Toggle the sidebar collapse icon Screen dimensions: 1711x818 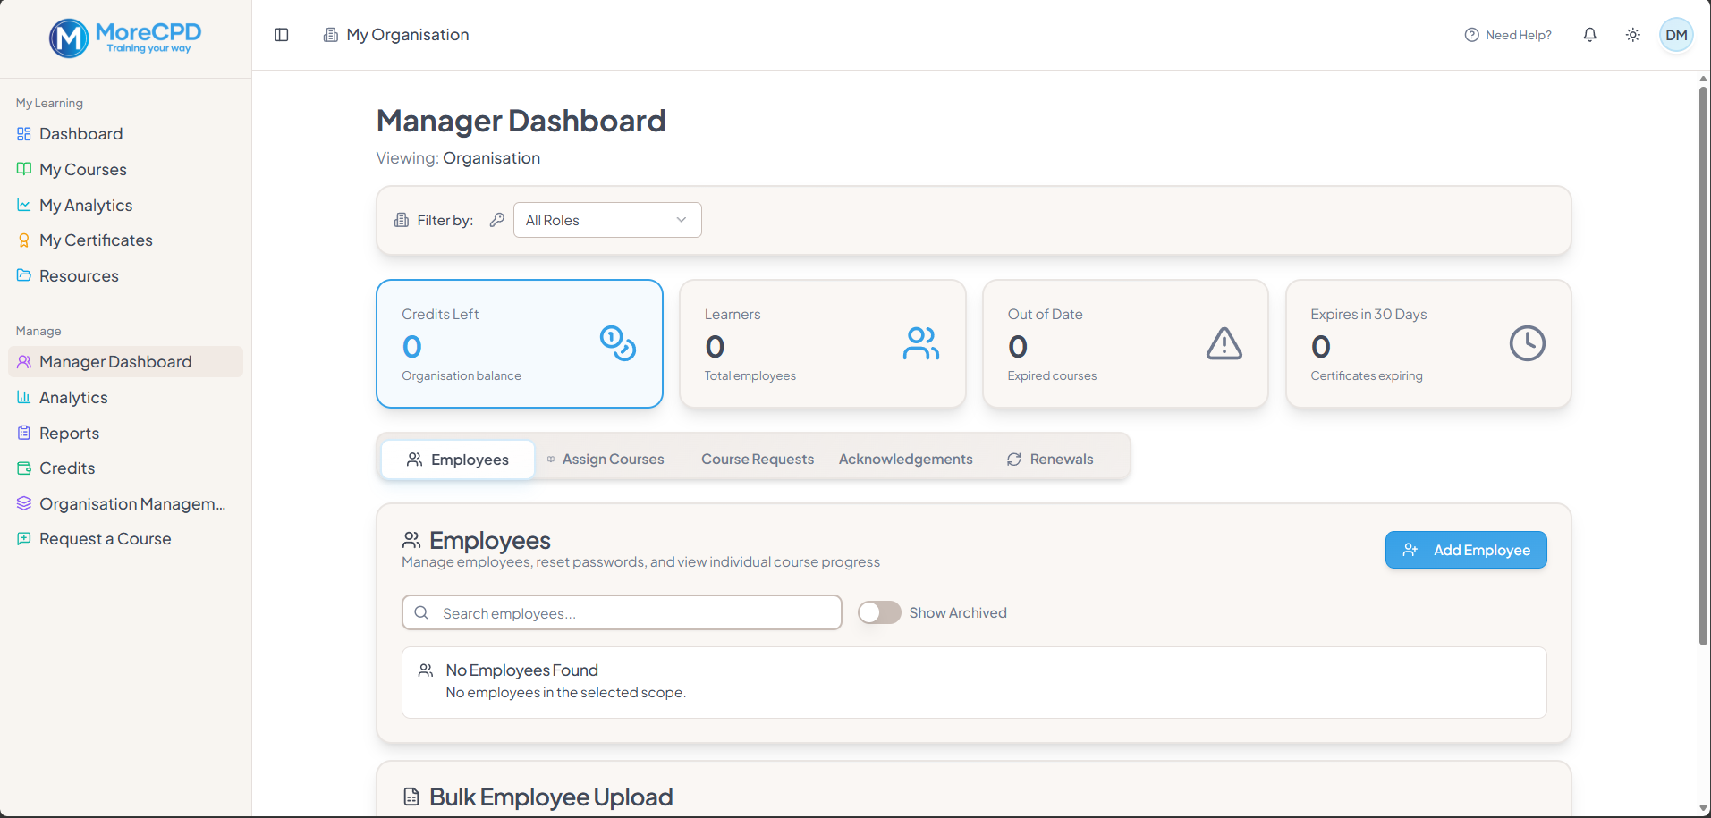pos(282,35)
